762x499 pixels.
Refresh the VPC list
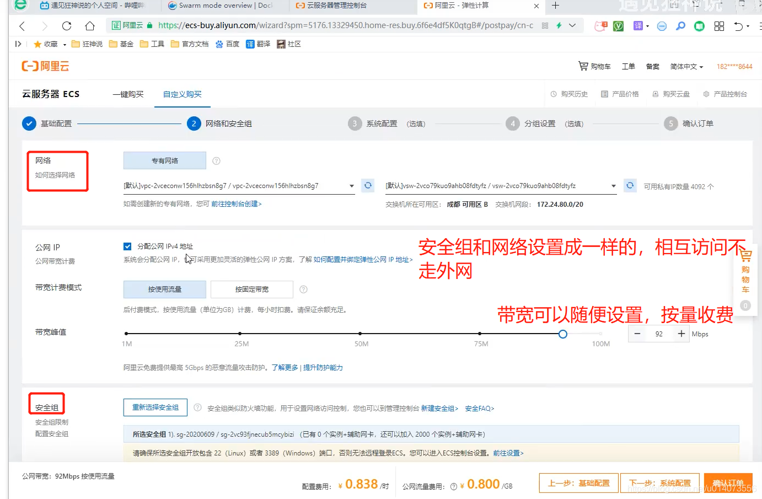[368, 185]
